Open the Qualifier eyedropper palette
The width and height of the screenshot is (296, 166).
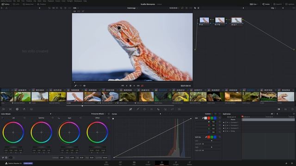point(138,109)
